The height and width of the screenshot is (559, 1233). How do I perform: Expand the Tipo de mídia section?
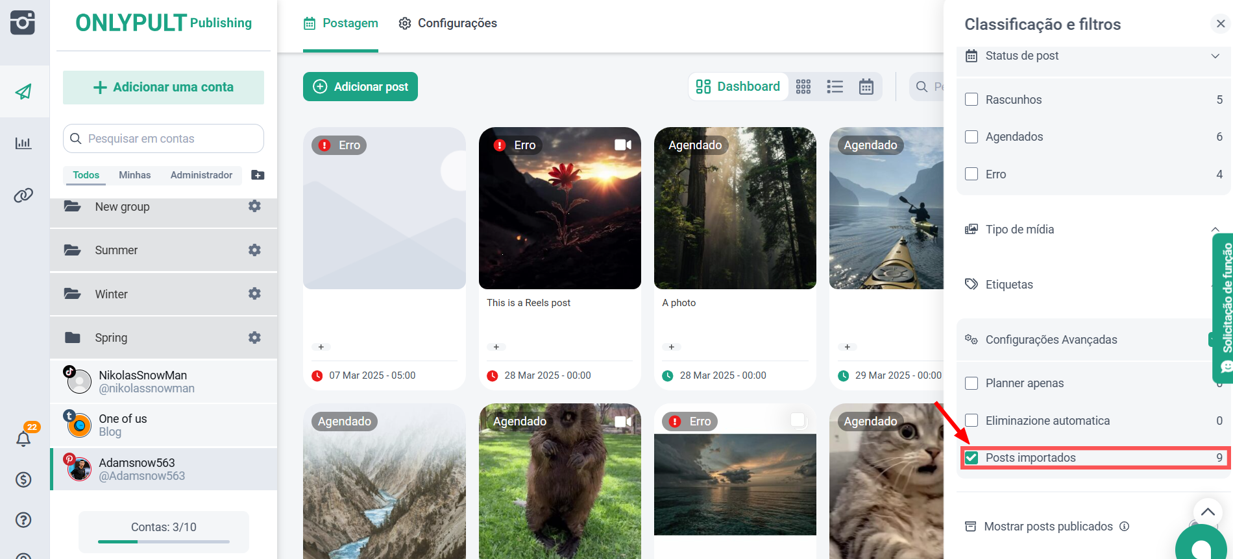(1214, 230)
